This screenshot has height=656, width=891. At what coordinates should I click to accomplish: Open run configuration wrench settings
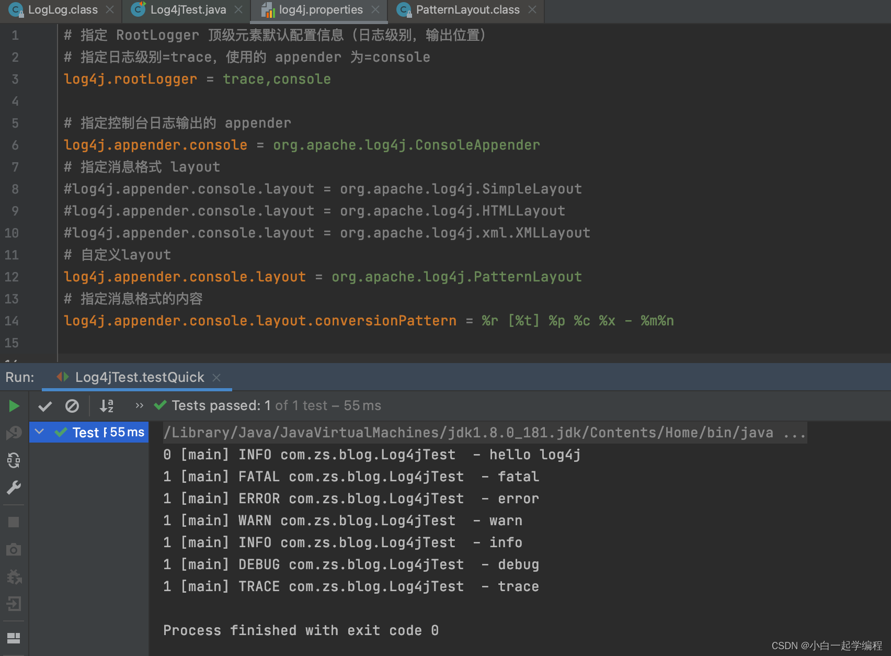click(x=14, y=488)
